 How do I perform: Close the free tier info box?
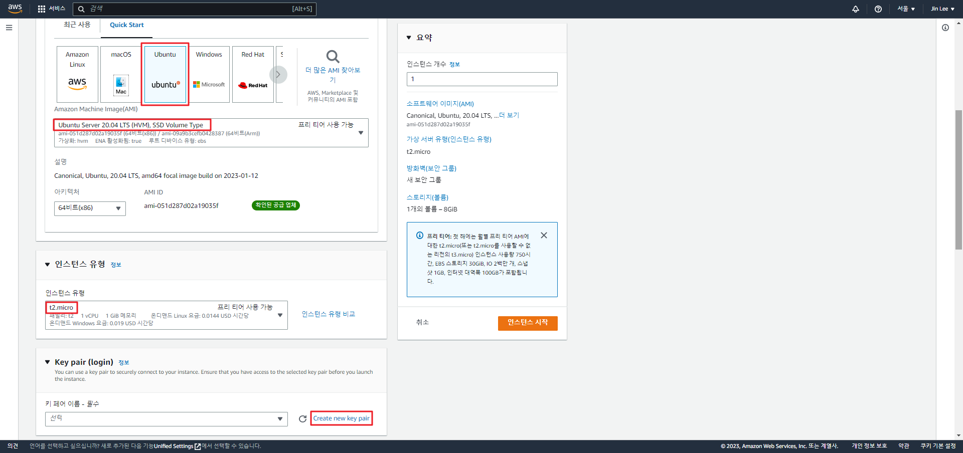[x=544, y=236]
